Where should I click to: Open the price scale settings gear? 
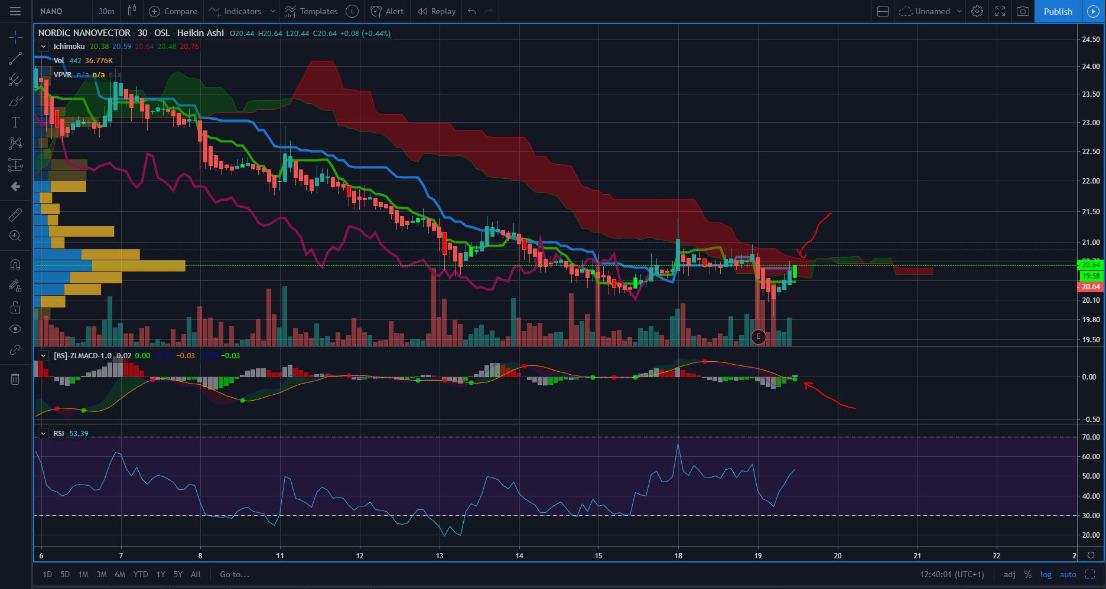point(1091,555)
